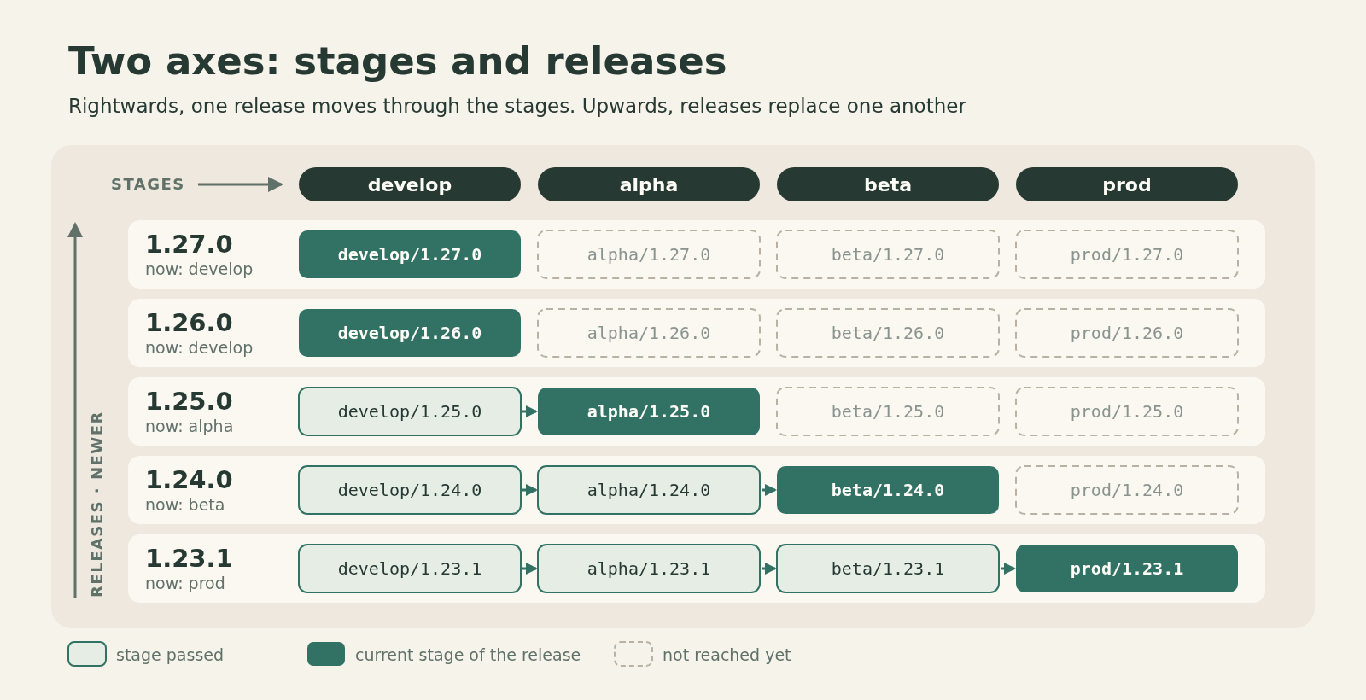Click the alpha/1.26.0 dashed cell
Viewport: 1366px width, 700px height.
(649, 333)
